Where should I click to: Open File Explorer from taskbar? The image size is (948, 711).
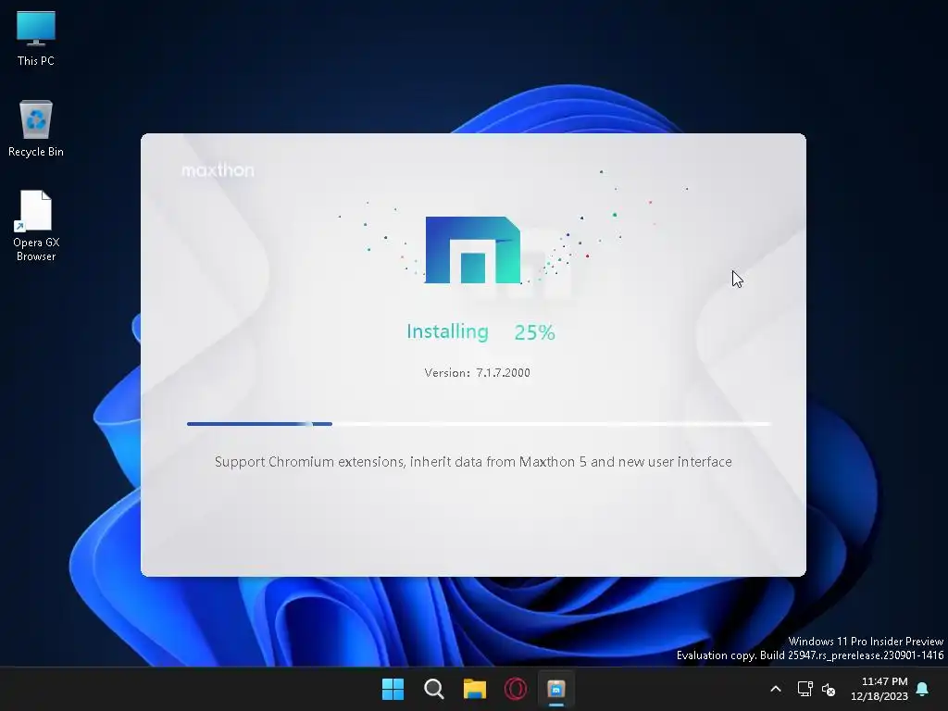475,689
